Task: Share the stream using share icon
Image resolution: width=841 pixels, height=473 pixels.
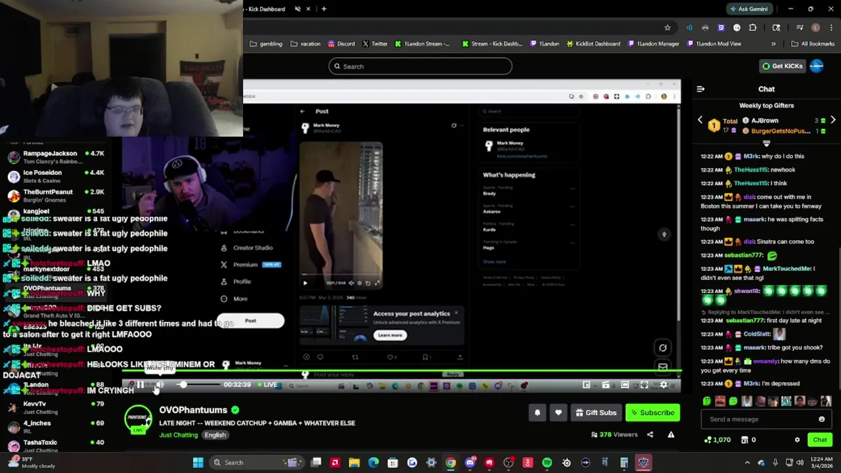Action: (650, 434)
